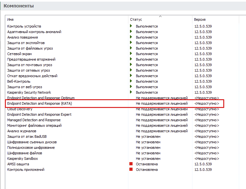Click Остановлена status of Контроль приложений

(x=147, y=170)
